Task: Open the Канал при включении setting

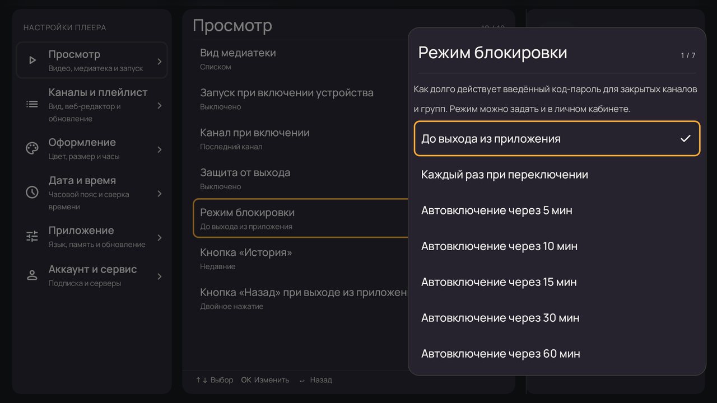Action: point(301,139)
